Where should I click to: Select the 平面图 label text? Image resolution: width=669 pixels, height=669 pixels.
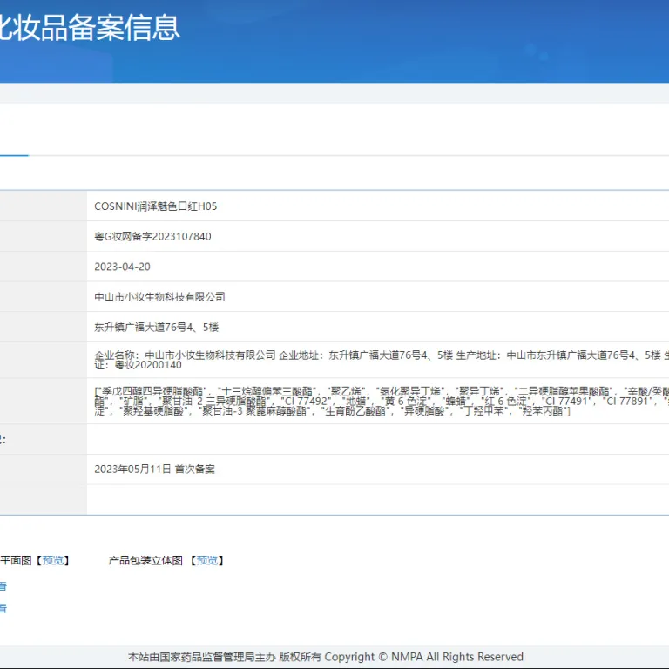pos(16,560)
